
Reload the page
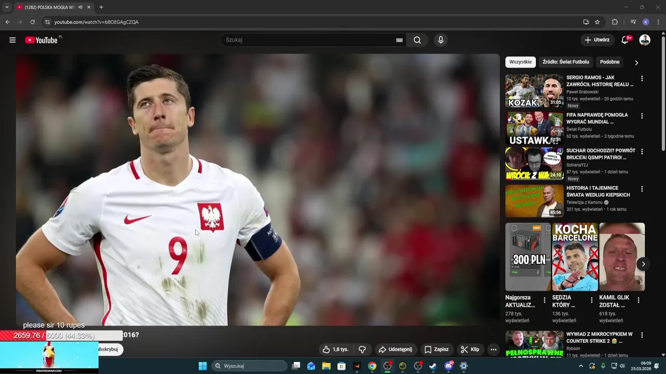point(32,22)
